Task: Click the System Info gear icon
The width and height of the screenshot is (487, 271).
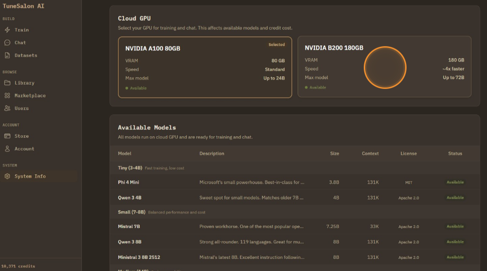Action: tap(7, 176)
